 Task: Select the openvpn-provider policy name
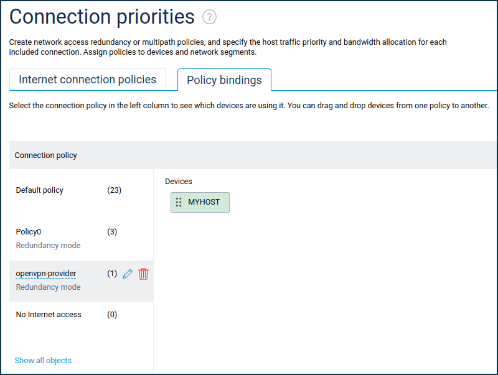point(46,274)
